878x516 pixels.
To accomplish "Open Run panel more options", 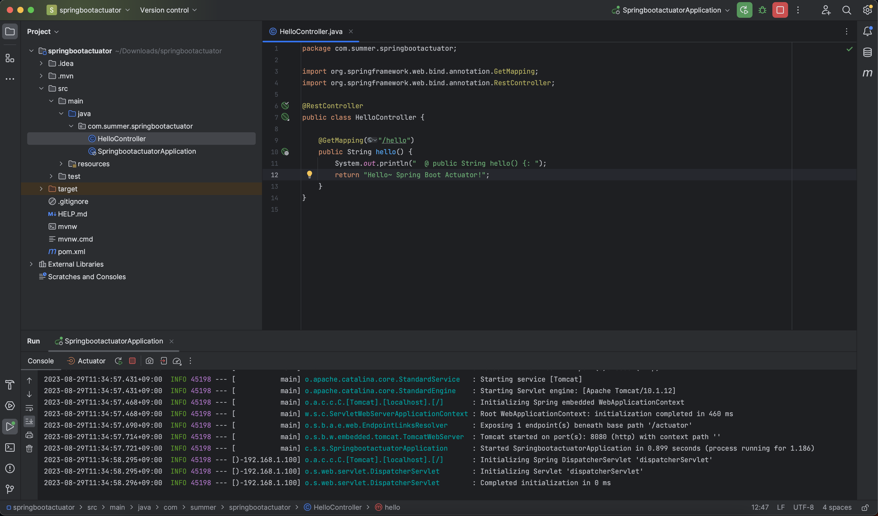I will (x=190, y=361).
